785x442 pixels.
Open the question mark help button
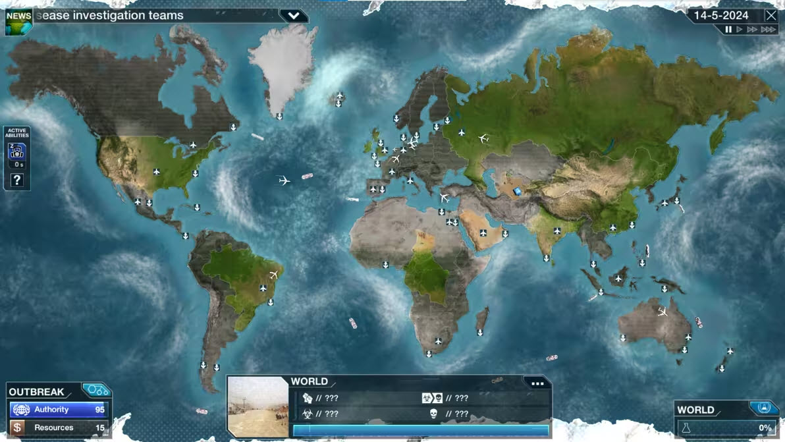coord(17,180)
